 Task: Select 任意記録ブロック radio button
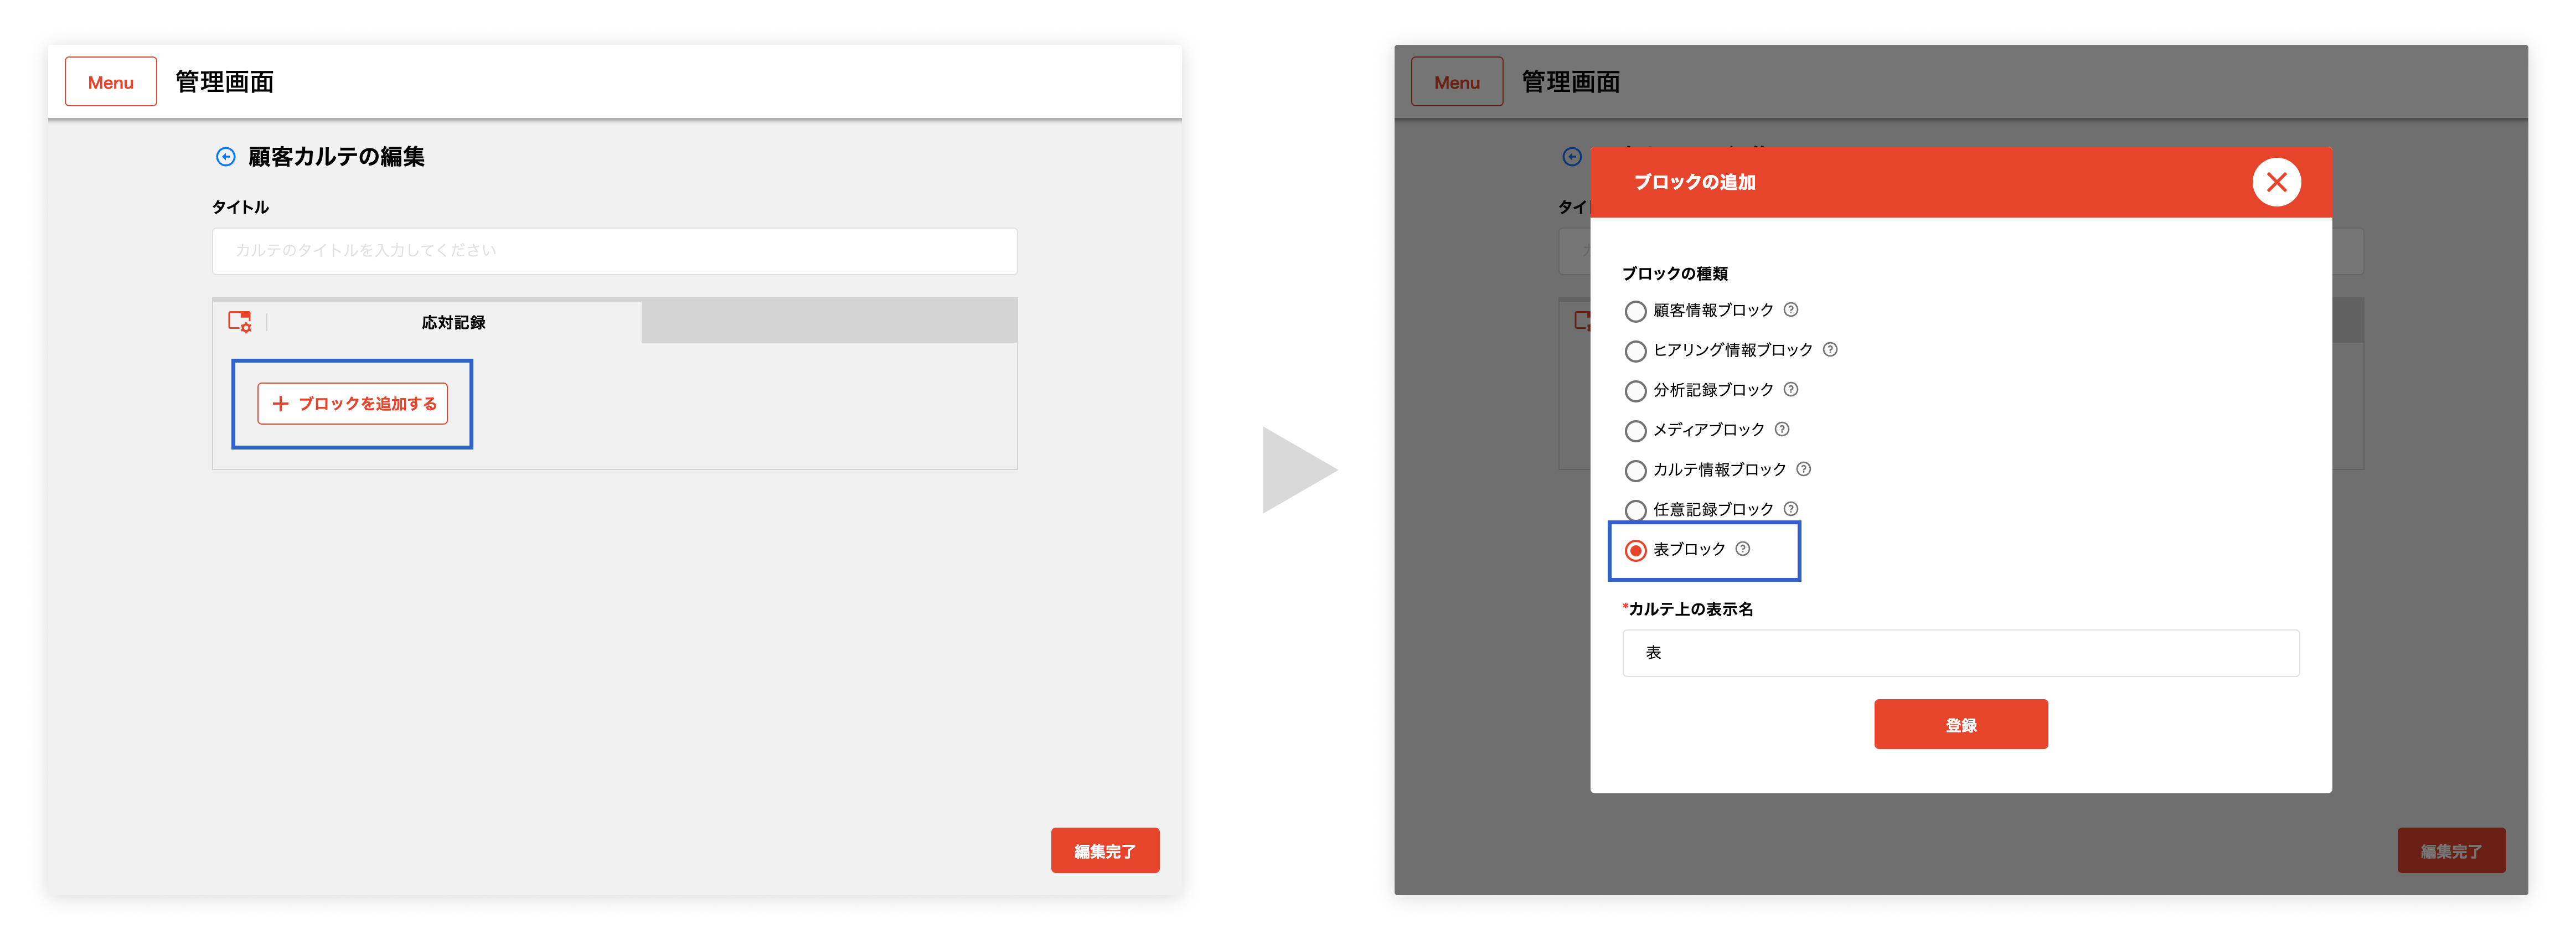point(1635,510)
